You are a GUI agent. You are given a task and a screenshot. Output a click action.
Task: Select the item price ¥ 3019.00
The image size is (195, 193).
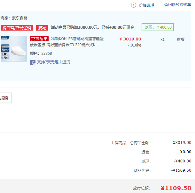coord(130,39)
